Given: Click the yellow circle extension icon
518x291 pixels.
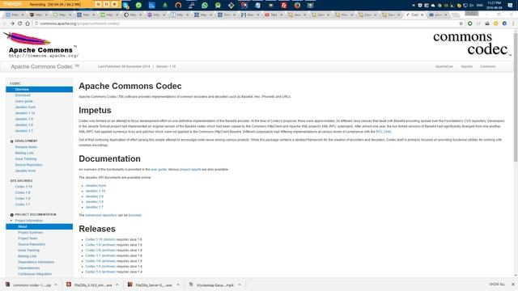Looking at the screenshot, I should point(495,23).
